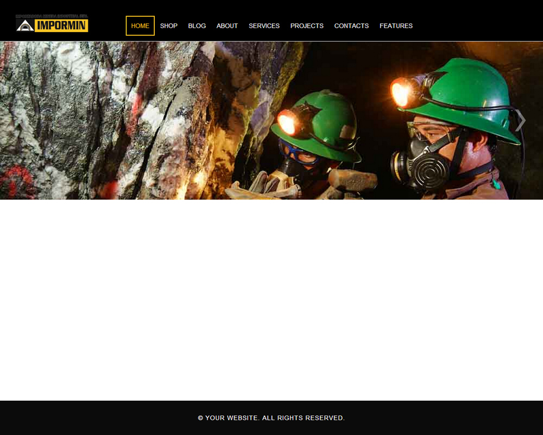Click the right miner's helmet headlamp
Viewport: 543px width, 435px height.
point(403,92)
